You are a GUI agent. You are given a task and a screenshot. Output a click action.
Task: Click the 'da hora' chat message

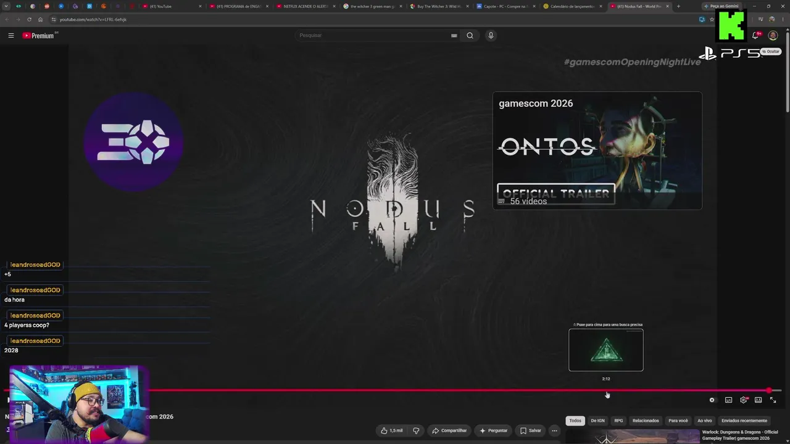pos(14,300)
